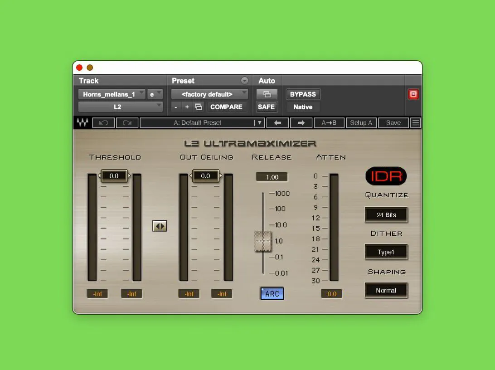Click the Waves logo icon

(82, 122)
